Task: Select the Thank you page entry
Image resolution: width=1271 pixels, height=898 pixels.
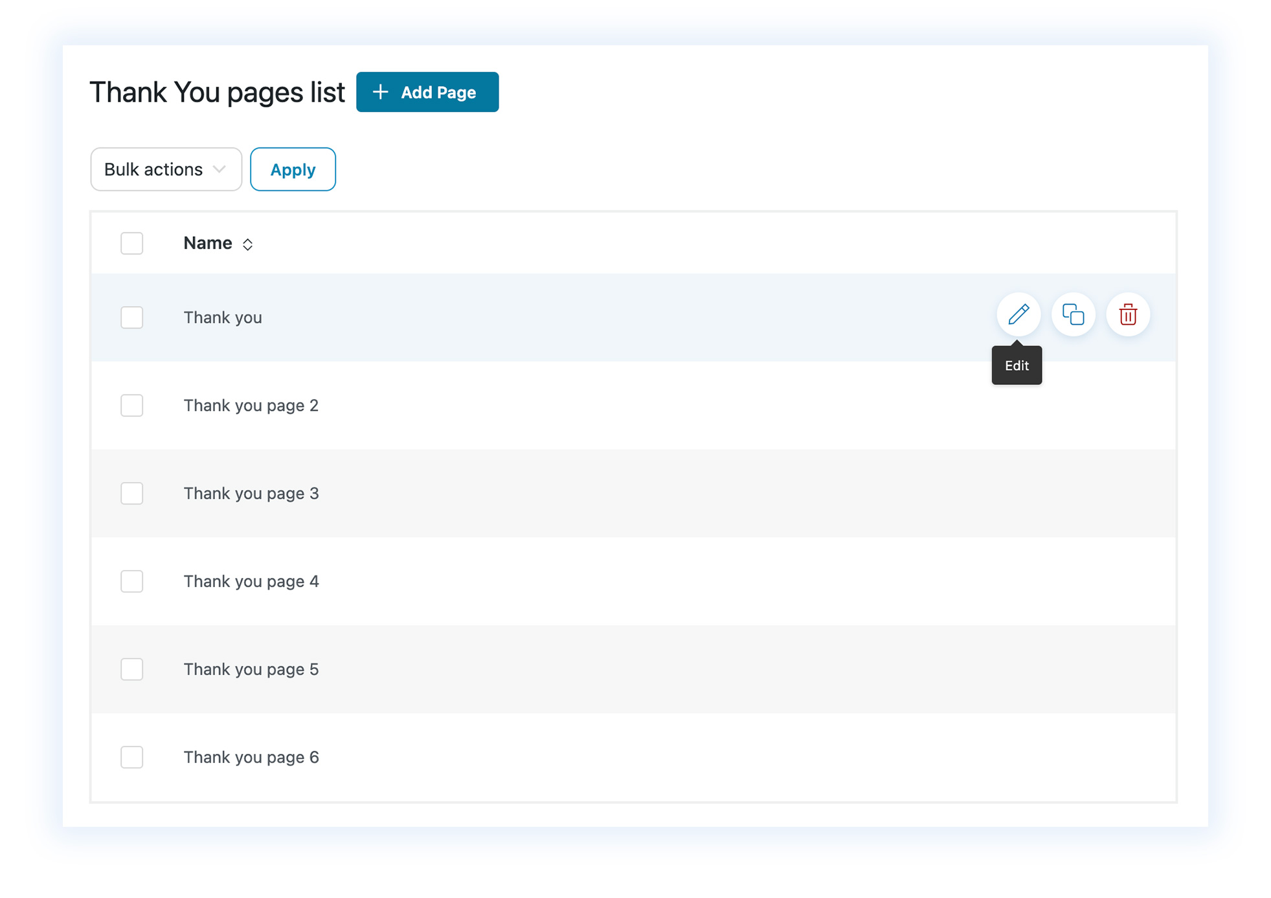Action: point(223,318)
